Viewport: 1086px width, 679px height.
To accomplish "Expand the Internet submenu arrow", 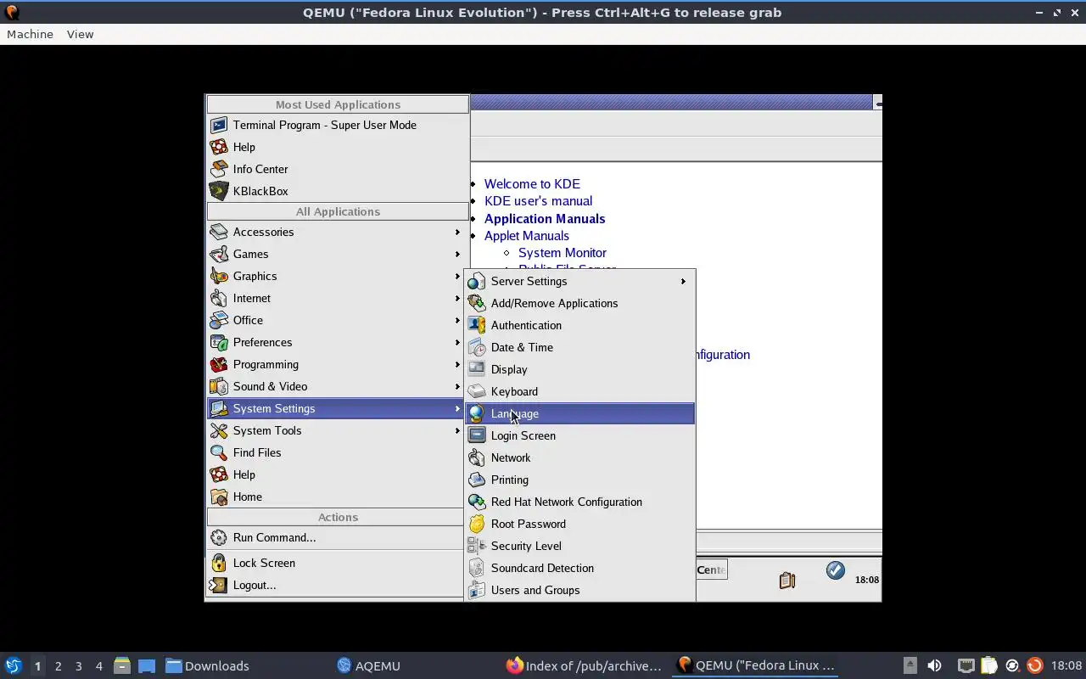I will point(457,298).
